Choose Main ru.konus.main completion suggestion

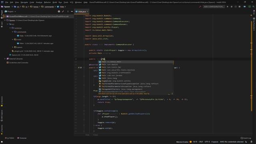[136, 62]
